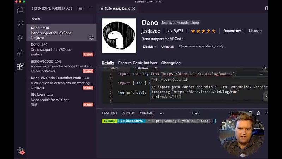Click 'This extension is enabled globally' text
The image size is (282, 159).
(x=202, y=46)
